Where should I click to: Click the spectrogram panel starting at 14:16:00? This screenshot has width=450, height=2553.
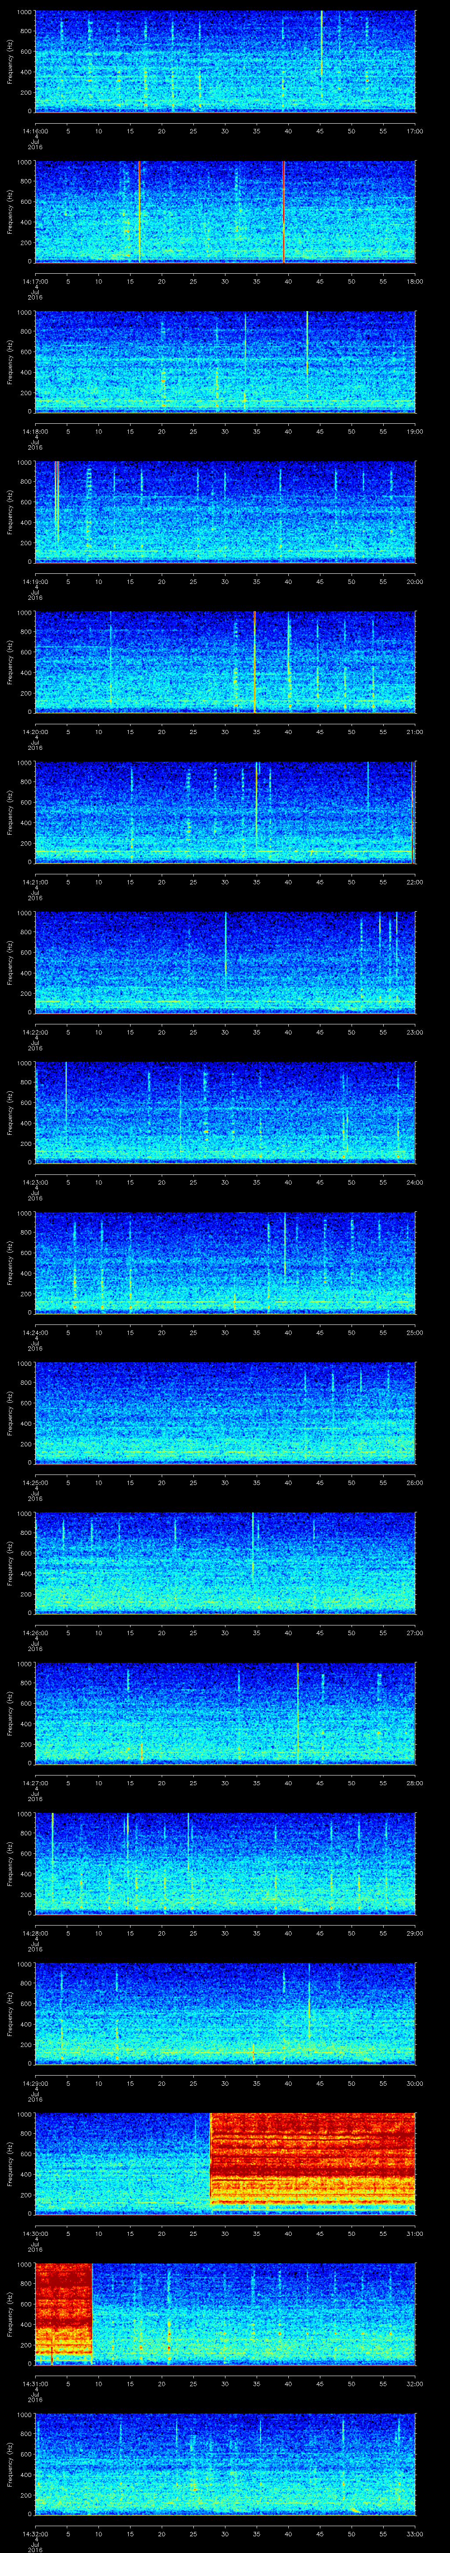coord(225,62)
